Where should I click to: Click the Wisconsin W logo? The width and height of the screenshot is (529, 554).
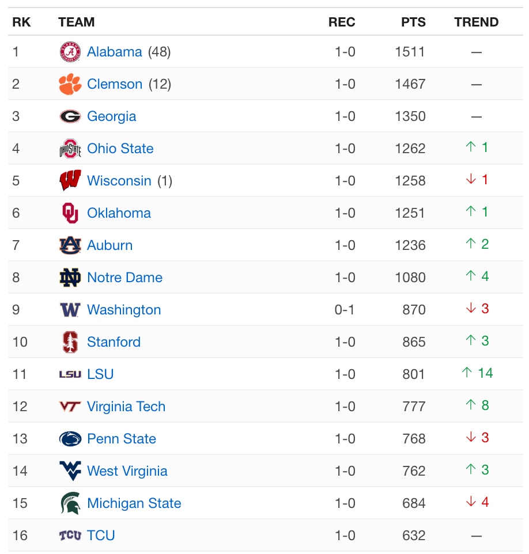[x=70, y=181]
